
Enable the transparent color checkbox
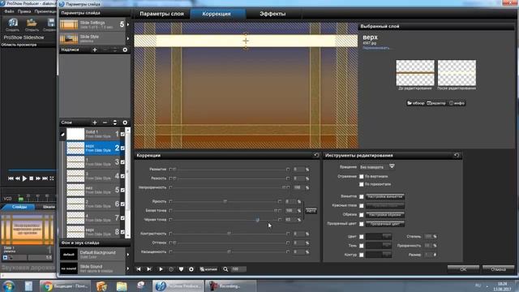362,224
